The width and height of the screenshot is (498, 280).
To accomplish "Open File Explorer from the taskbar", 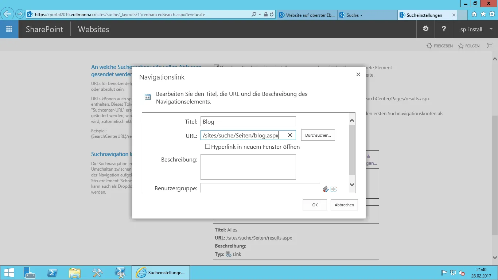I will (x=75, y=272).
